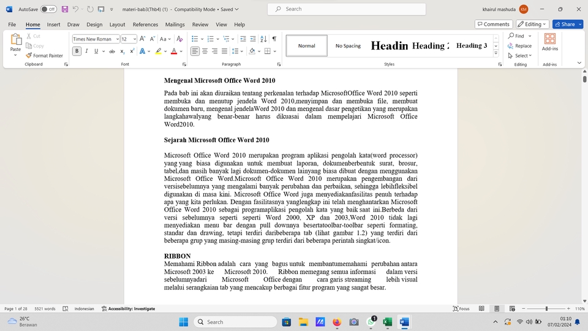The image size is (588, 331).
Task: Click the Save icon
Action: (x=65, y=9)
